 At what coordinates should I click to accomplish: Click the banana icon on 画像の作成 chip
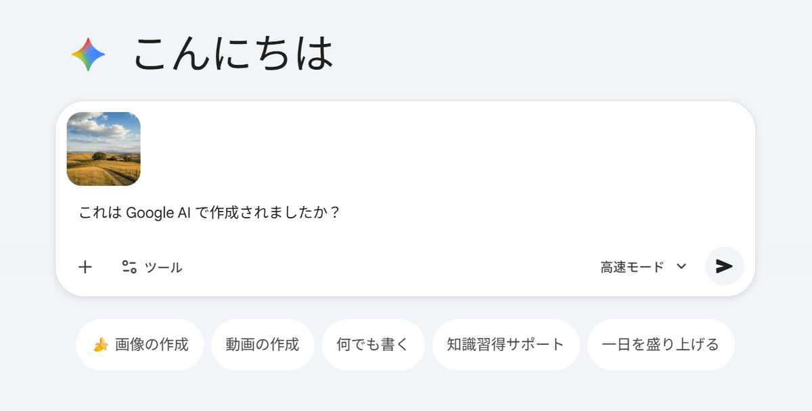click(x=101, y=345)
